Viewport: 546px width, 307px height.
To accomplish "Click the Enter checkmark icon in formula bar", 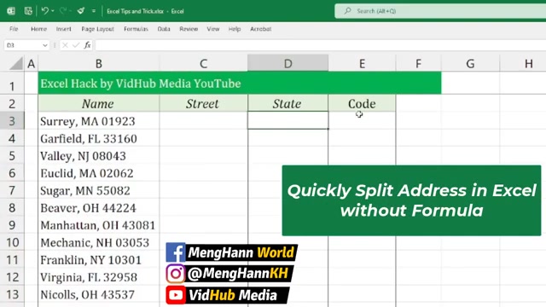I will [76, 45].
